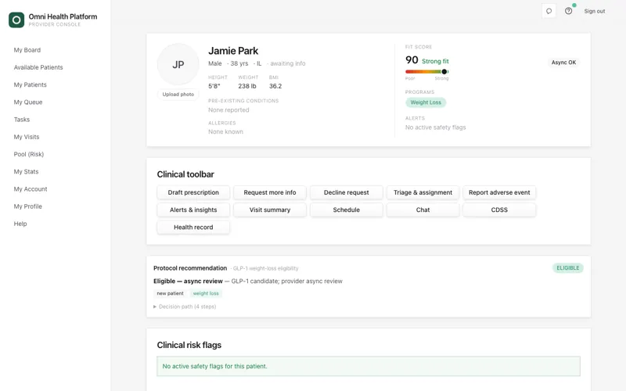
Task: Sign out of the provider console
Action: (595, 11)
